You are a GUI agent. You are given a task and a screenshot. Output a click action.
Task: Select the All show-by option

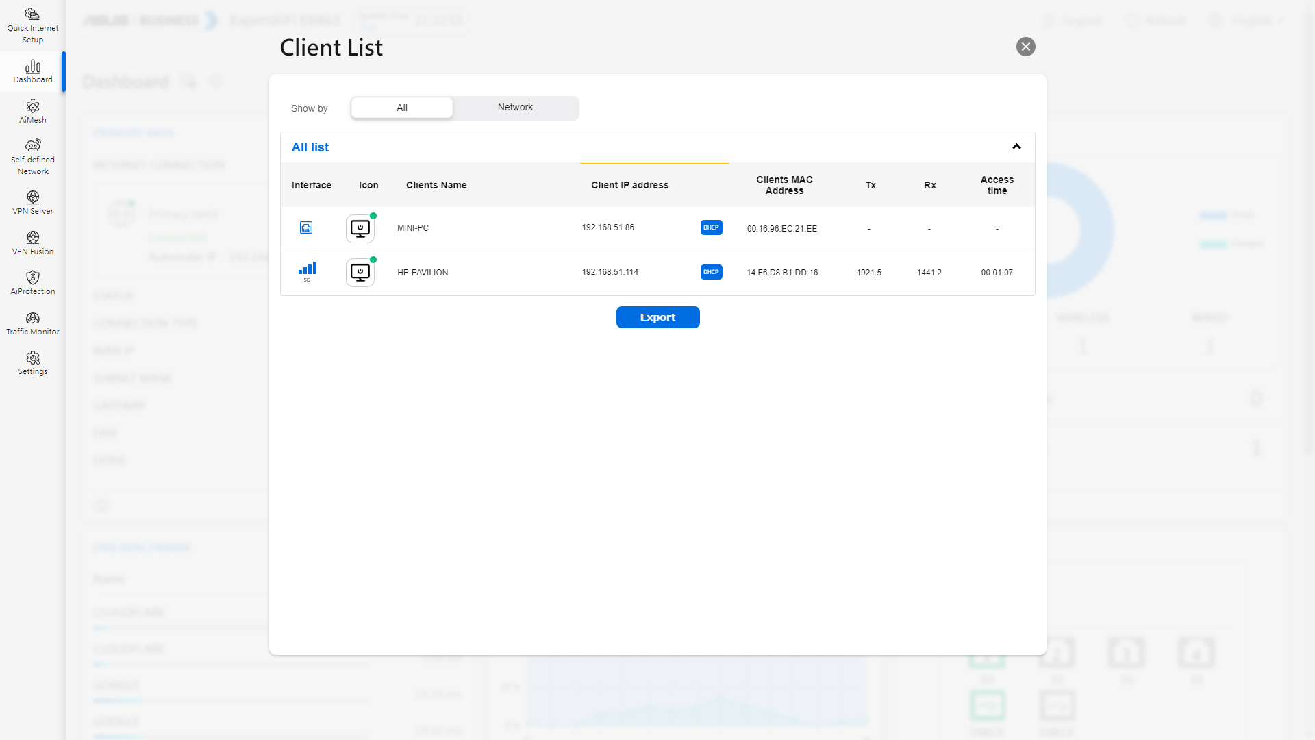click(402, 108)
